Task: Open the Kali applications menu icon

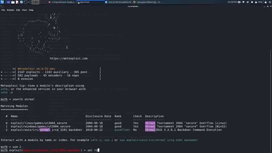Action: [2, 2]
